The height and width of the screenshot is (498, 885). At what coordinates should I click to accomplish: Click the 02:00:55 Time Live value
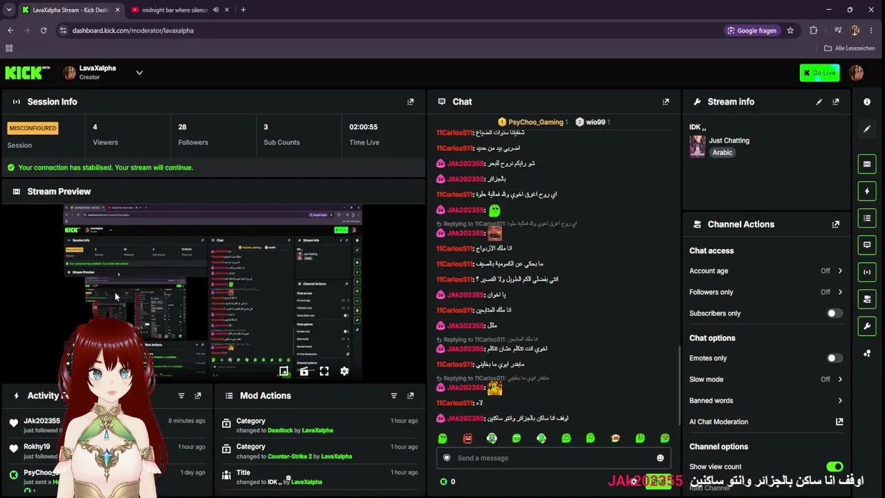click(x=363, y=127)
